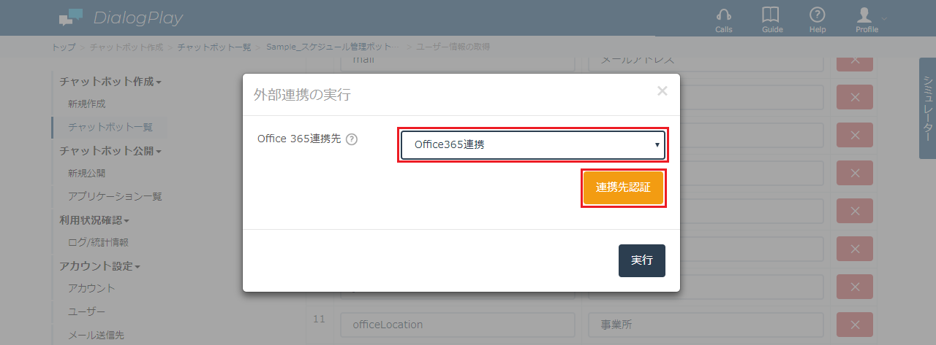The width and height of the screenshot is (936, 345).
Task: Click the メールアドレス input field
Action: [706, 60]
